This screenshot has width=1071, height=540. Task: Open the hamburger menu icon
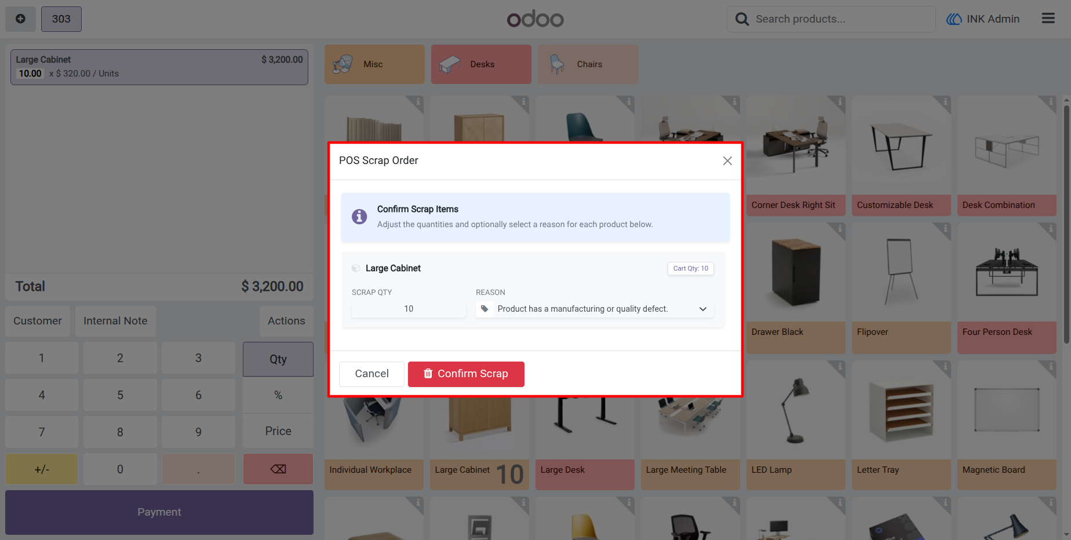tap(1048, 19)
